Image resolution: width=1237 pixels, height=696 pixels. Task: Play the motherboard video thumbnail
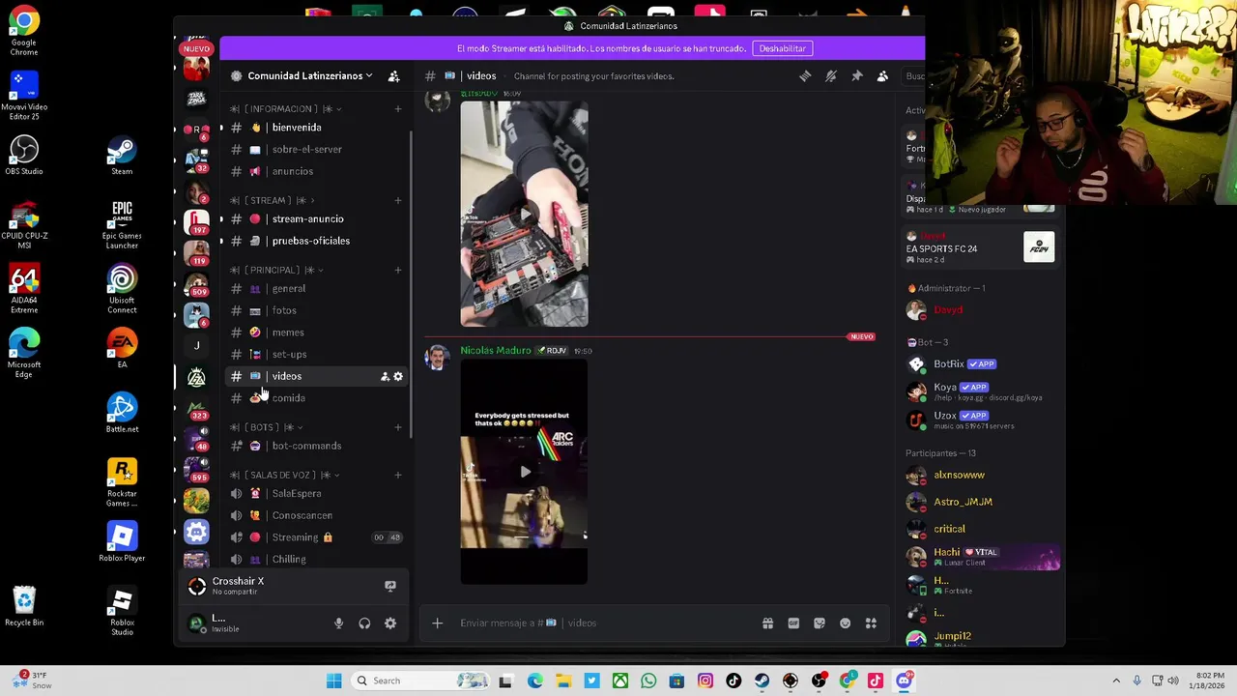524,214
